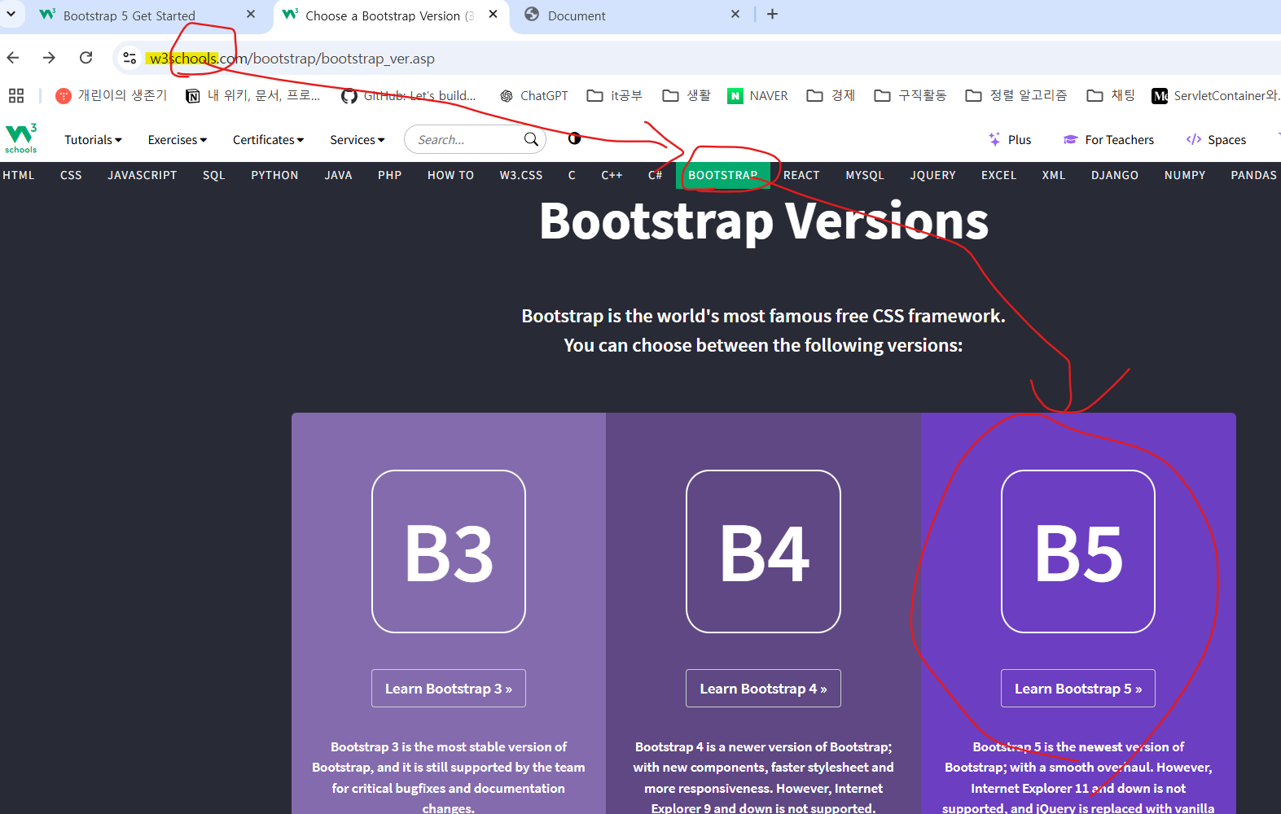Click the address bar URL

pyautogui.click(x=292, y=58)
